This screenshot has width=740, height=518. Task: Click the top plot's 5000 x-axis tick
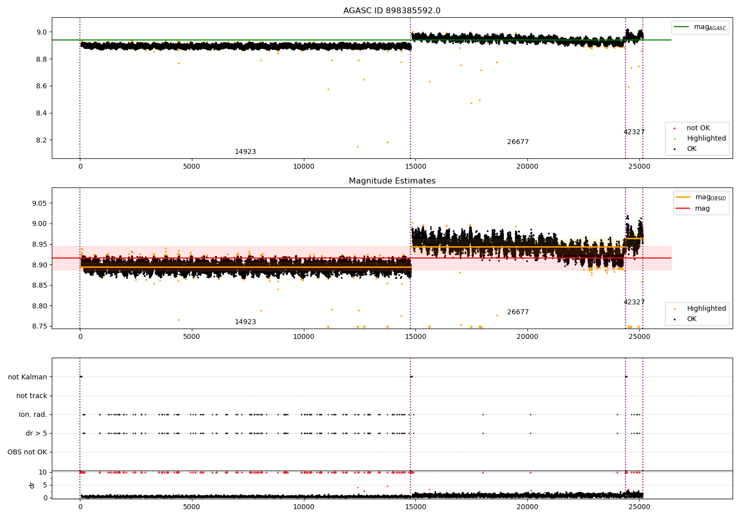point(191,167)
